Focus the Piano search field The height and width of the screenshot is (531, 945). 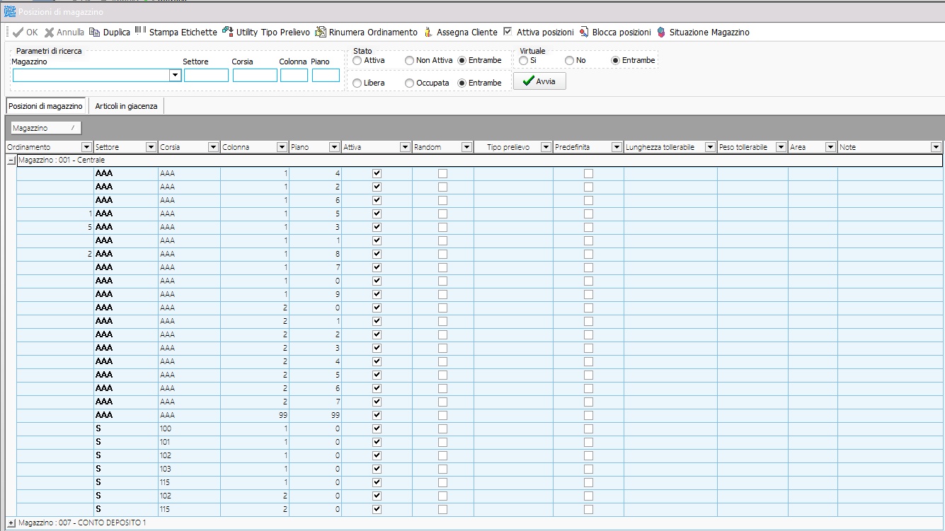tap(326, 76)
